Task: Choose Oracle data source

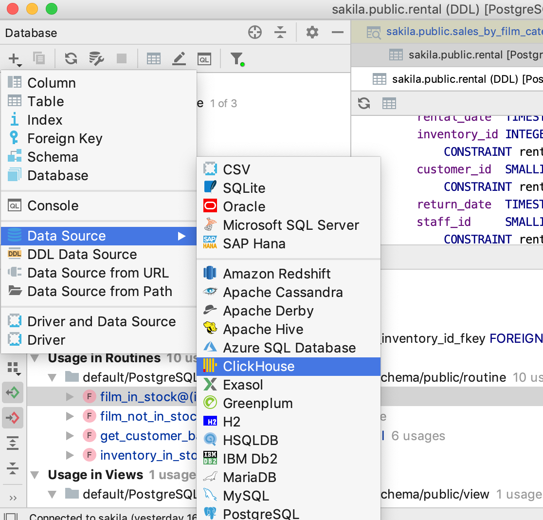Action: (289, 206)
